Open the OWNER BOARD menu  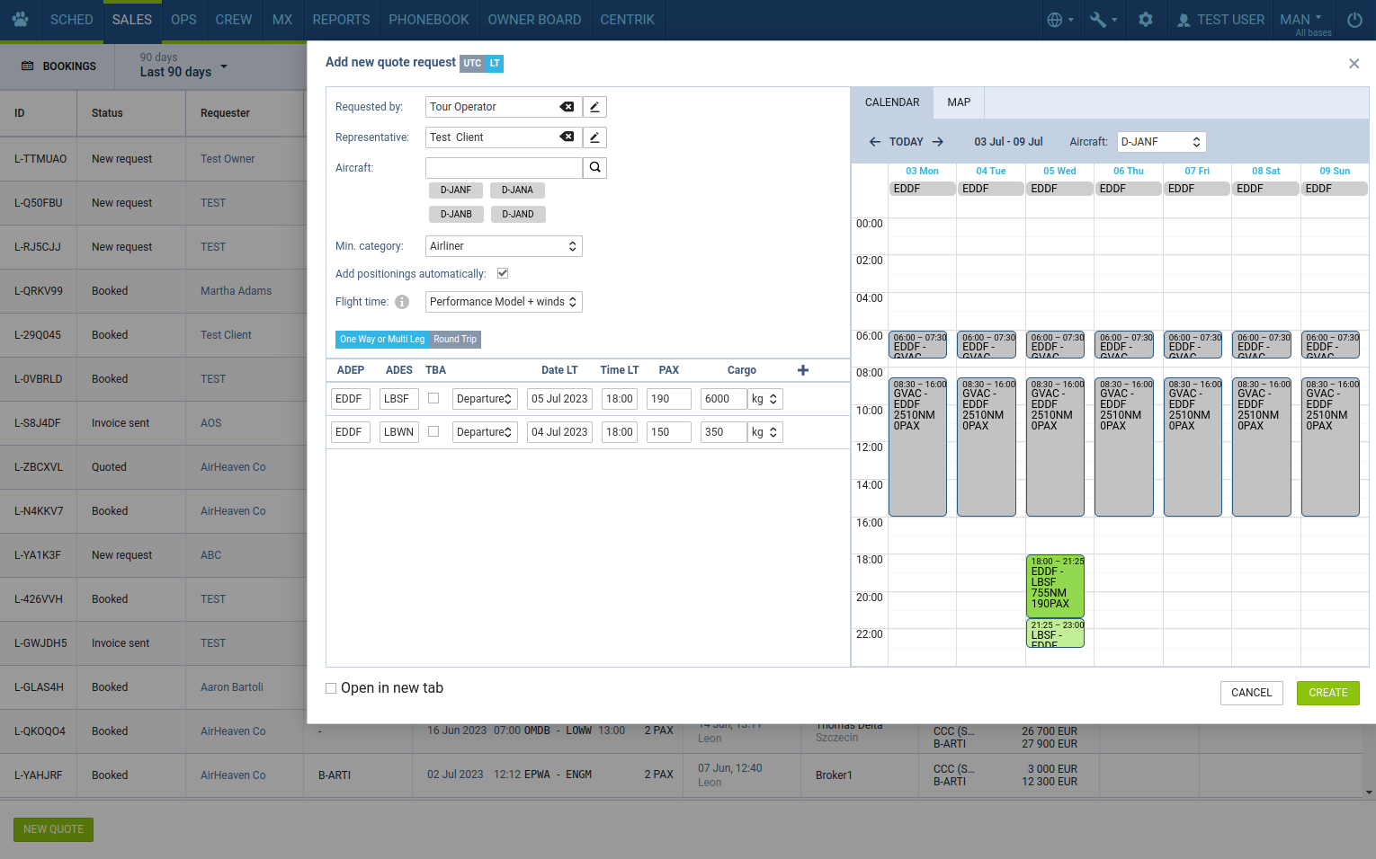(534, 20)
